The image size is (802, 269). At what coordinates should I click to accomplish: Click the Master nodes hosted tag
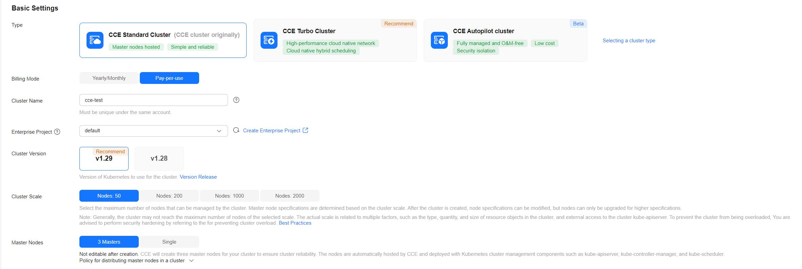click(136, 47)
